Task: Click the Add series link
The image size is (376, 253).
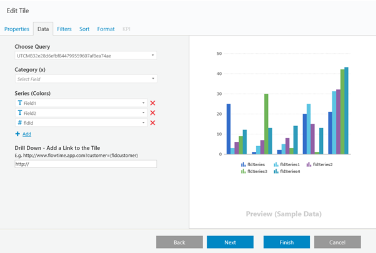Action: pos(27,134)
